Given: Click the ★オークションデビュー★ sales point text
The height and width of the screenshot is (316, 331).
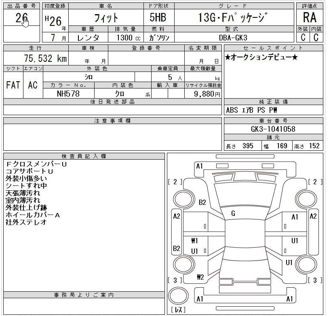Looking at the screenshot, I should 261,57.
